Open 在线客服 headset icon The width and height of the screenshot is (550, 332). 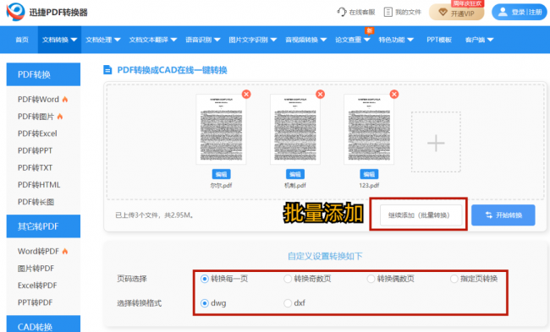pyautogui.click(x=342, y=12)
